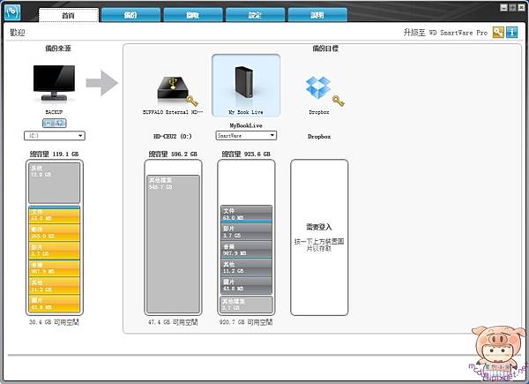Click the WD SmartWare logo icon
529x384 pixels.
(x=12, y=12)
